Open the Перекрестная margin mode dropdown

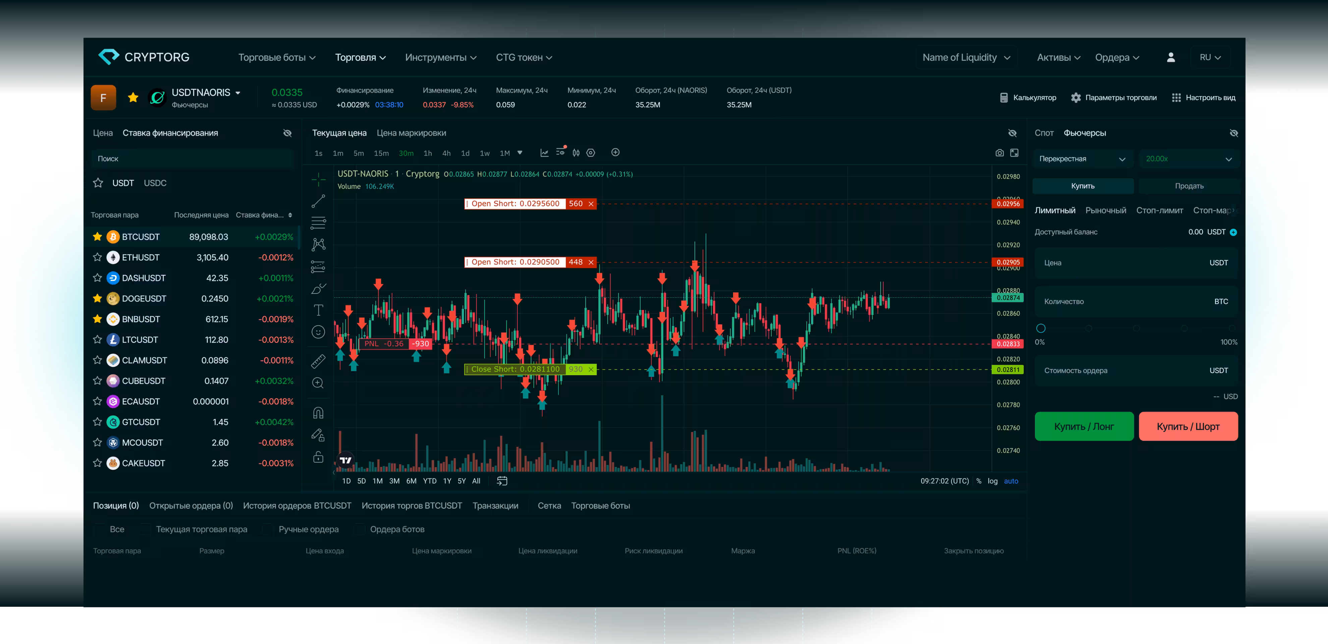tap(1082, 159)
